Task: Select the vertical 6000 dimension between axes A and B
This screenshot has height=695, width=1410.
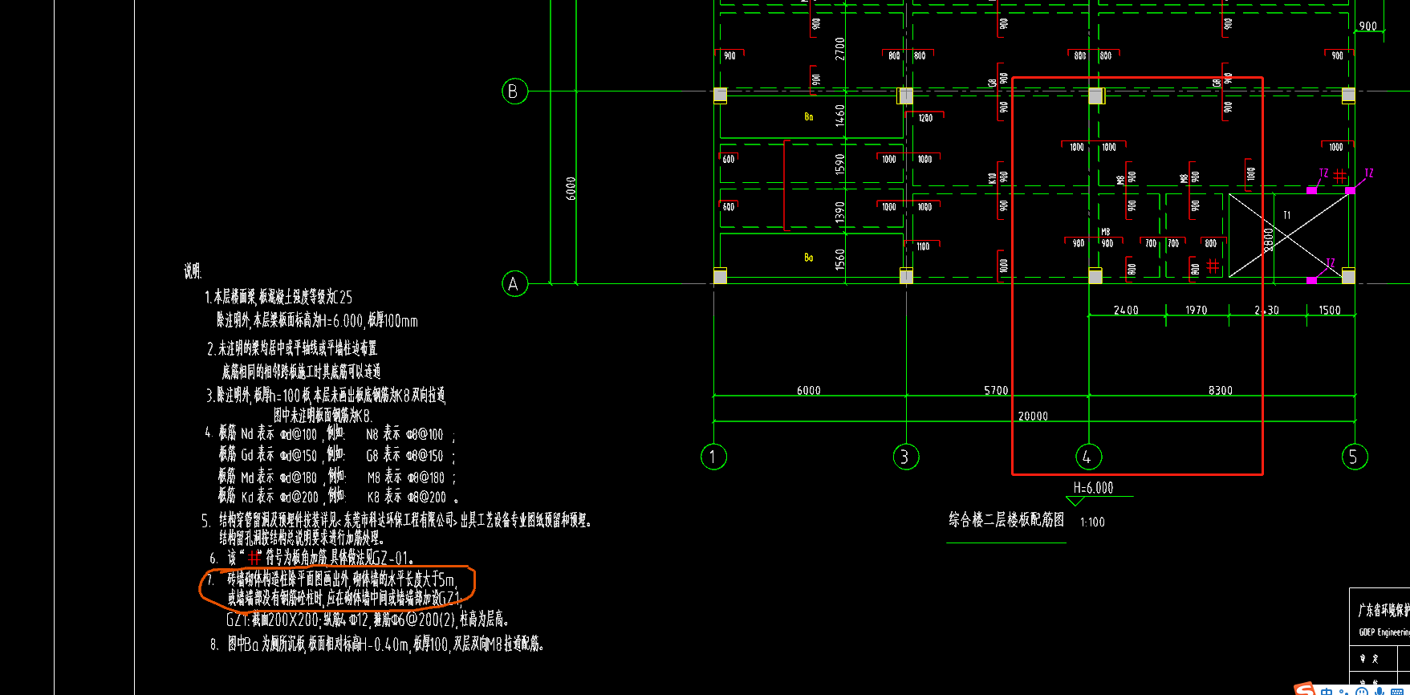Action: (x=571, y=189)
